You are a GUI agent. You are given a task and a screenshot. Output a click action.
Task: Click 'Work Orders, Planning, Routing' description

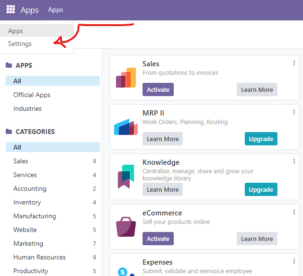[x=185, y=122]
